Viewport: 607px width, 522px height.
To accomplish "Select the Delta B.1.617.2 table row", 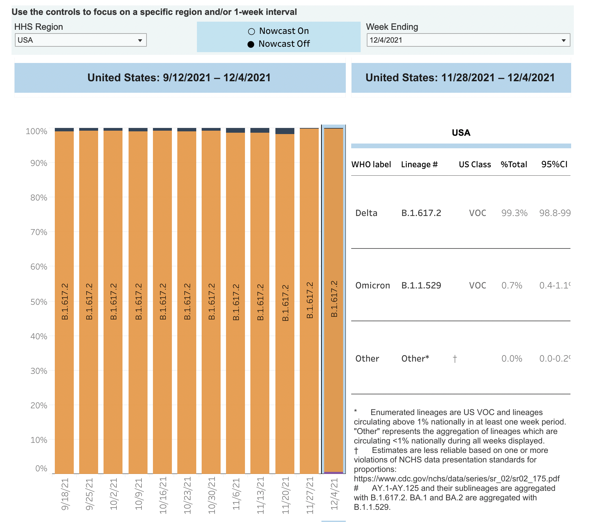I will [460, 213].
